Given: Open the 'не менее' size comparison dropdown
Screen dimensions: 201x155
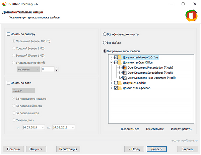Looking at the screenshot, I should coord(28,69).
